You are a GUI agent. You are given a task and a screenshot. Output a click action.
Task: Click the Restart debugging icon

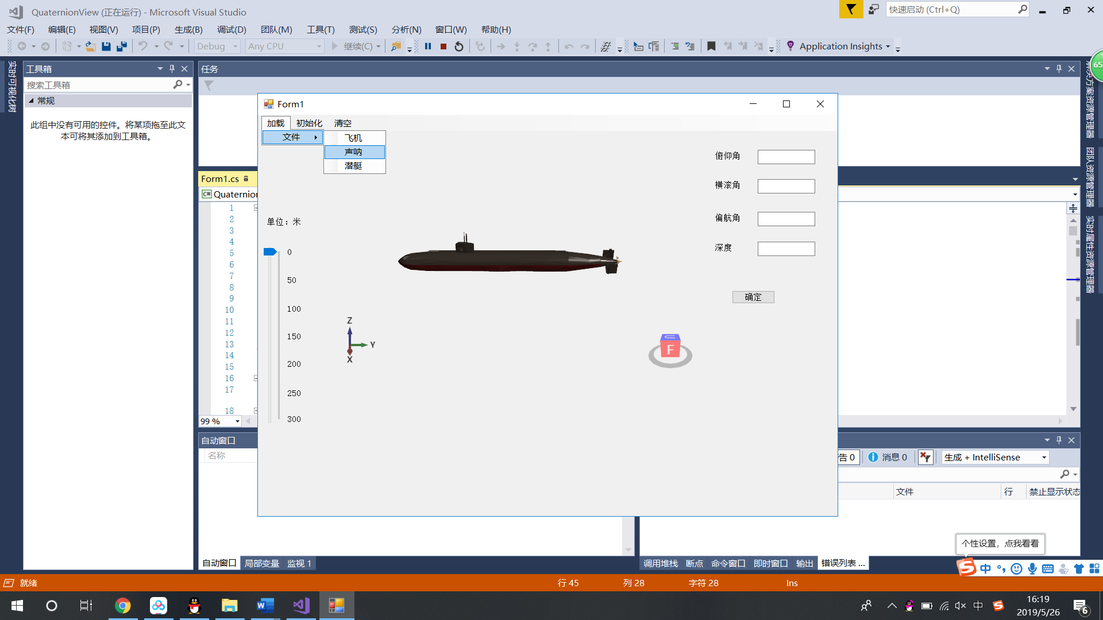(x=459, y=46)
